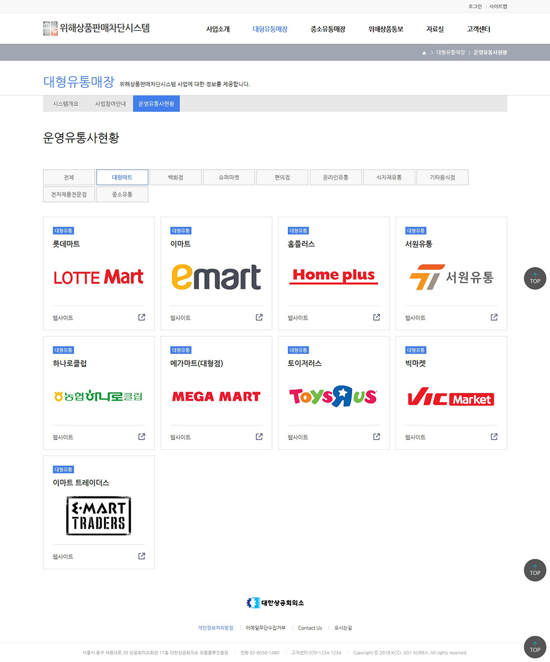
Task: Click 웹사이트 text on the 롯데마트 card
Action: (x=63, y=318)
